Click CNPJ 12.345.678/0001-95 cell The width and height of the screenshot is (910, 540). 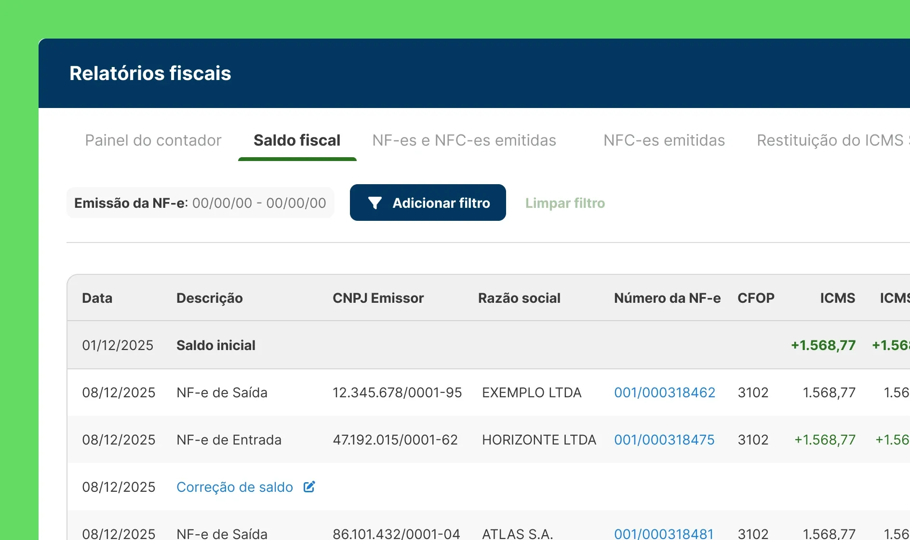coord(397,392)
